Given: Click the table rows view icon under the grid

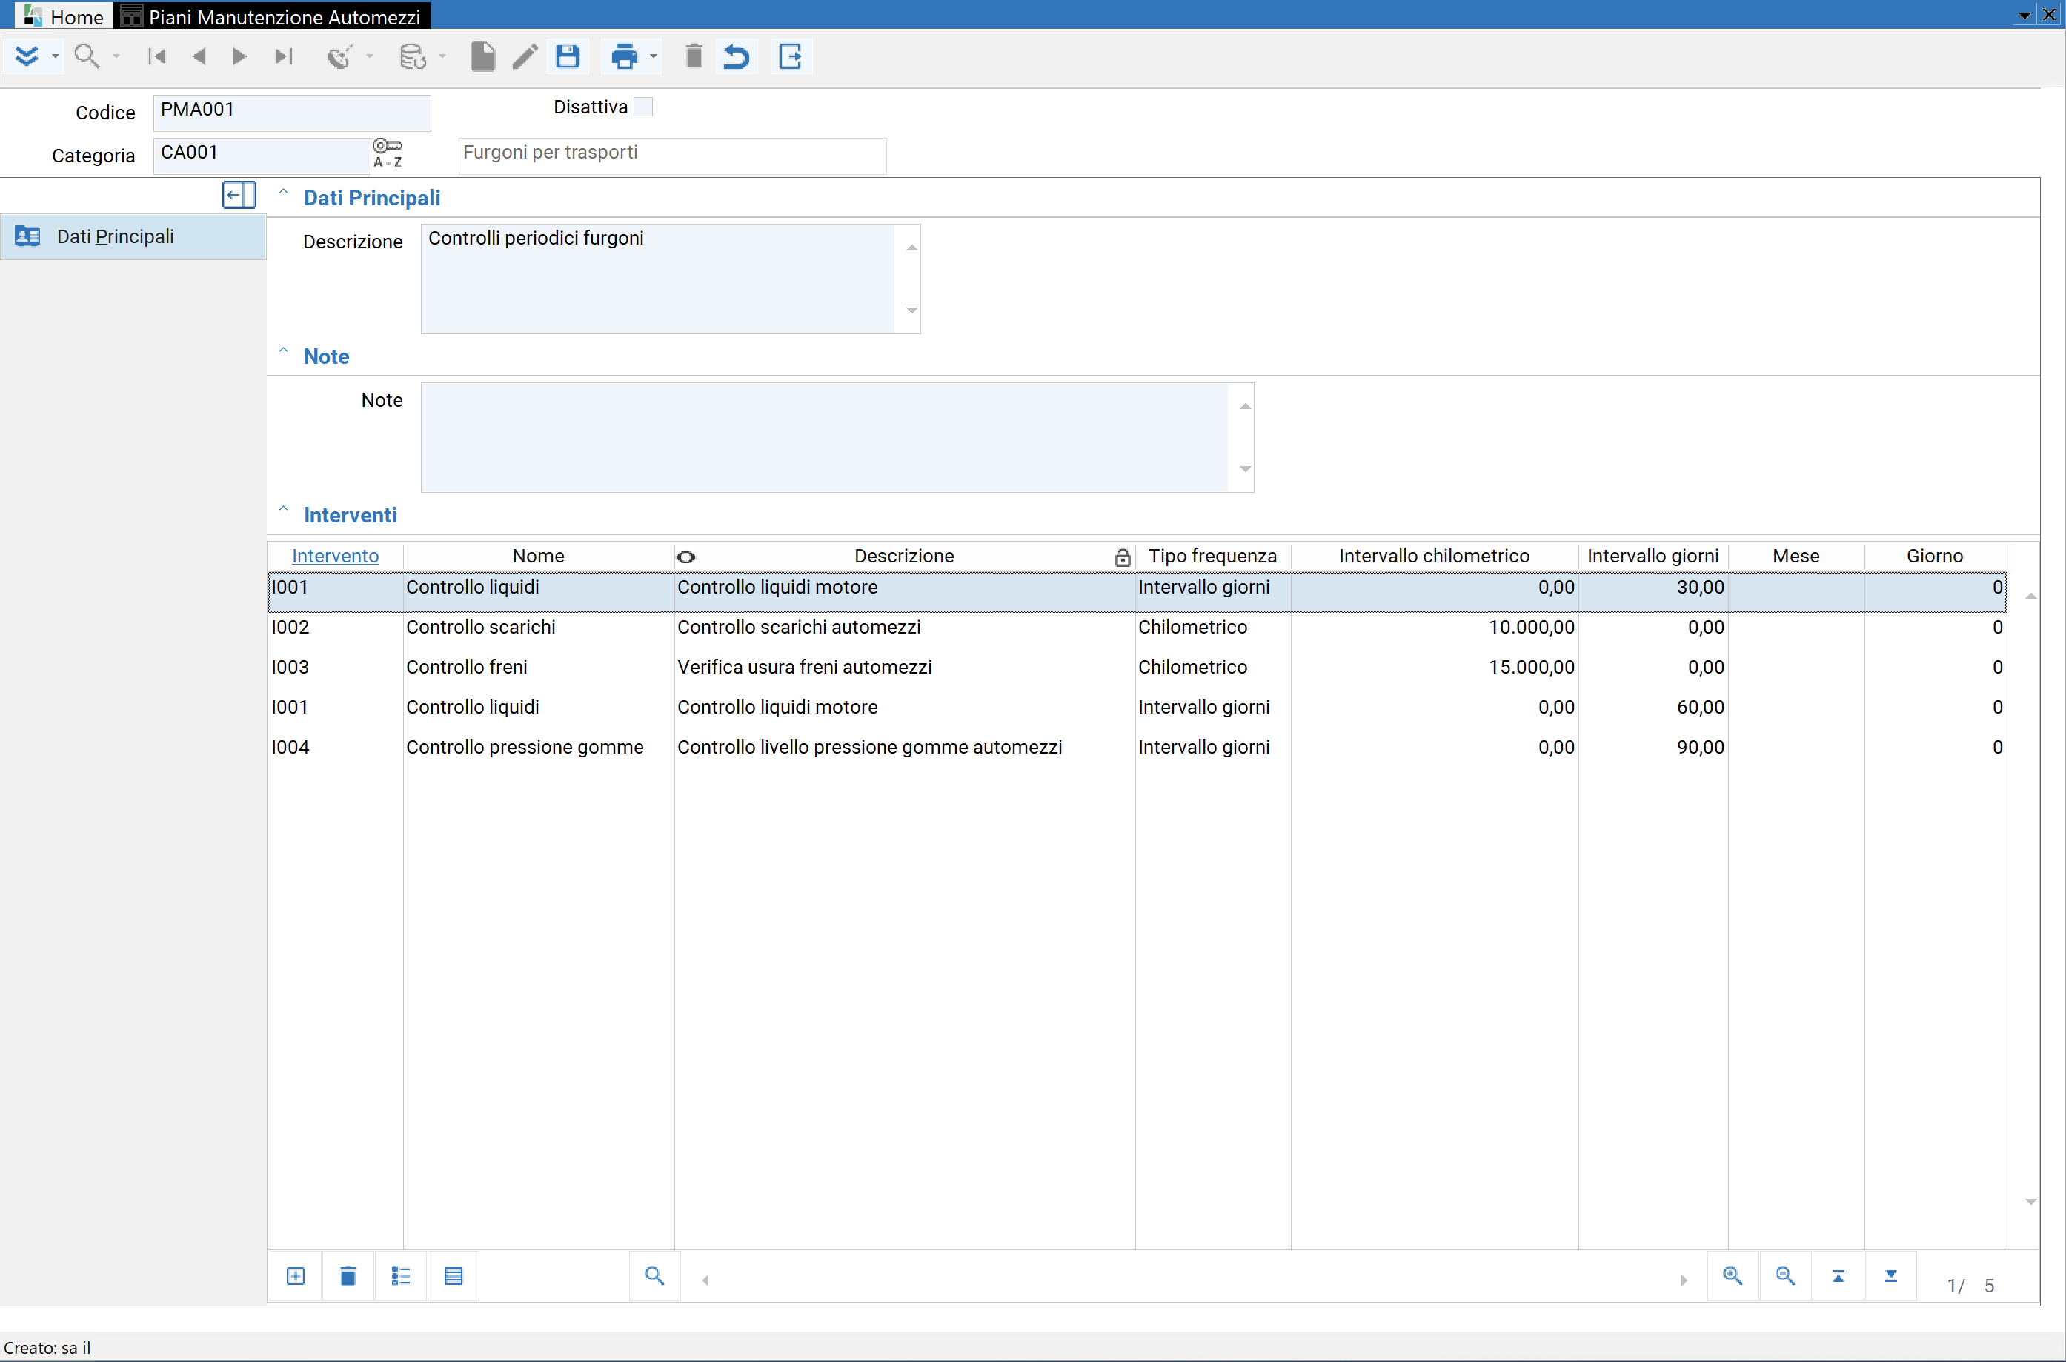Looking at the screenshot, I should tap(454, 1276).
